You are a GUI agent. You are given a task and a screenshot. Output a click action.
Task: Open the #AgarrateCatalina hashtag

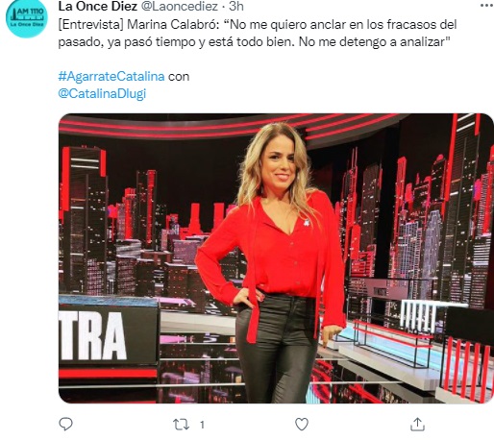pyautogui.click(x=111, y=76)
